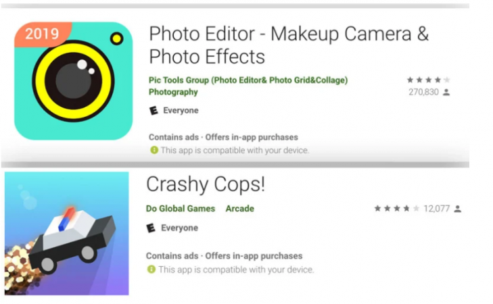This screenshot has height=304, width=493.
Task: Open the Do Global Games developer page
Action: click(181, 209)
